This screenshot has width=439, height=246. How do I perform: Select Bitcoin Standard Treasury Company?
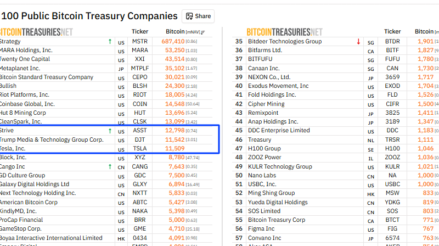click(x=47, y=77)
